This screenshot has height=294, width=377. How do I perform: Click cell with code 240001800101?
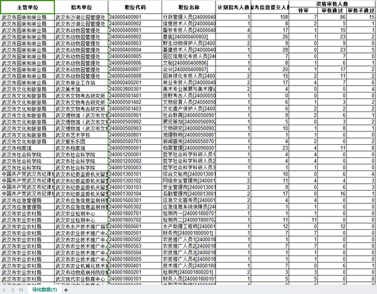(135, 279)
